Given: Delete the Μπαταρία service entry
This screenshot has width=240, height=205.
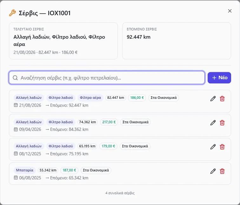Looking at the screenshot, I should click(222, 171).
